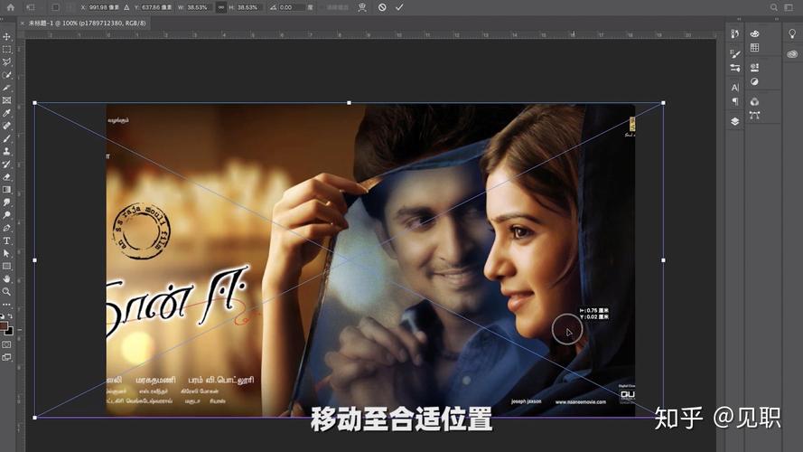803x452 pixels.
Task: Toggle warp mode in options bar
Action: (362, 7)
